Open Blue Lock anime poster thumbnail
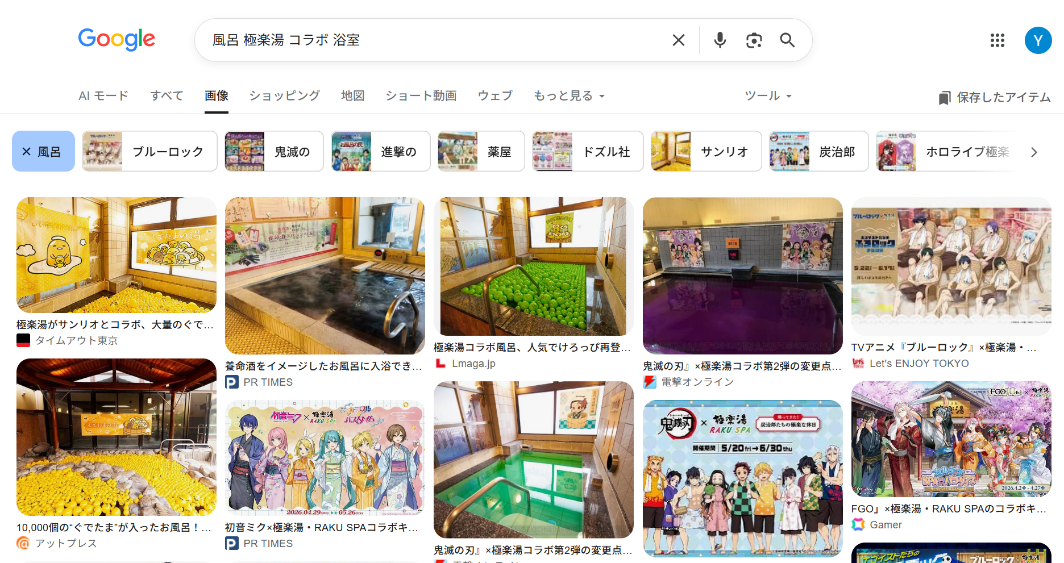This screenshot has height=563, width=1064. [x=951, y=266]
